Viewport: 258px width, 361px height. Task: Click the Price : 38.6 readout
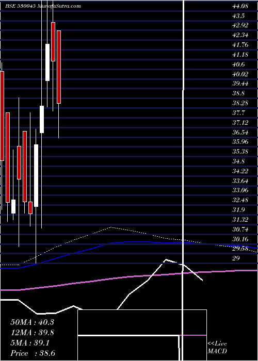33,353
